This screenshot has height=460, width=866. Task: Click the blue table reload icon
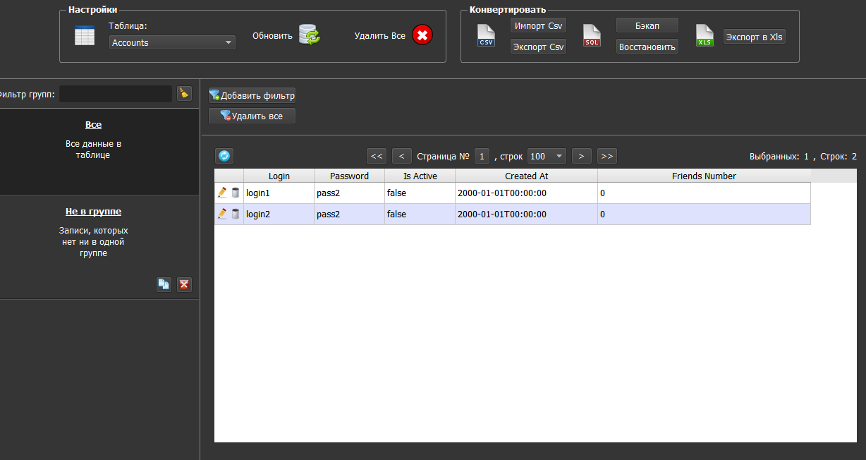224,156
